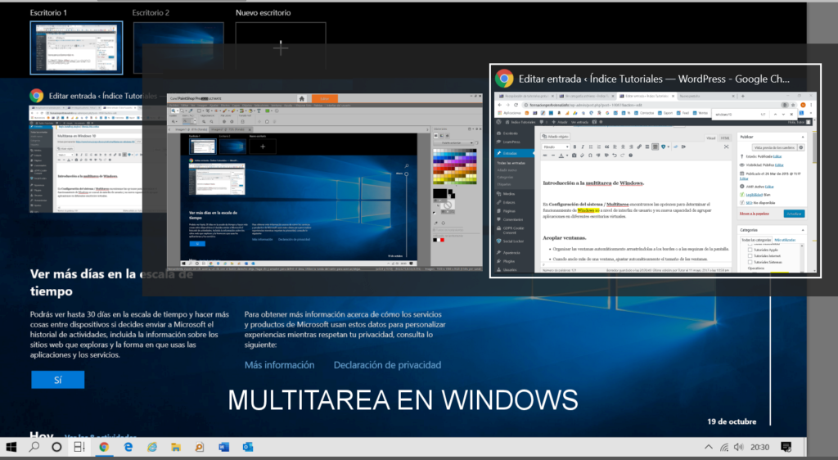The height and width of the screenshot is (460, 838).
Task: Click the taskbar search magnifier icon
Action: tap(34, 447)
